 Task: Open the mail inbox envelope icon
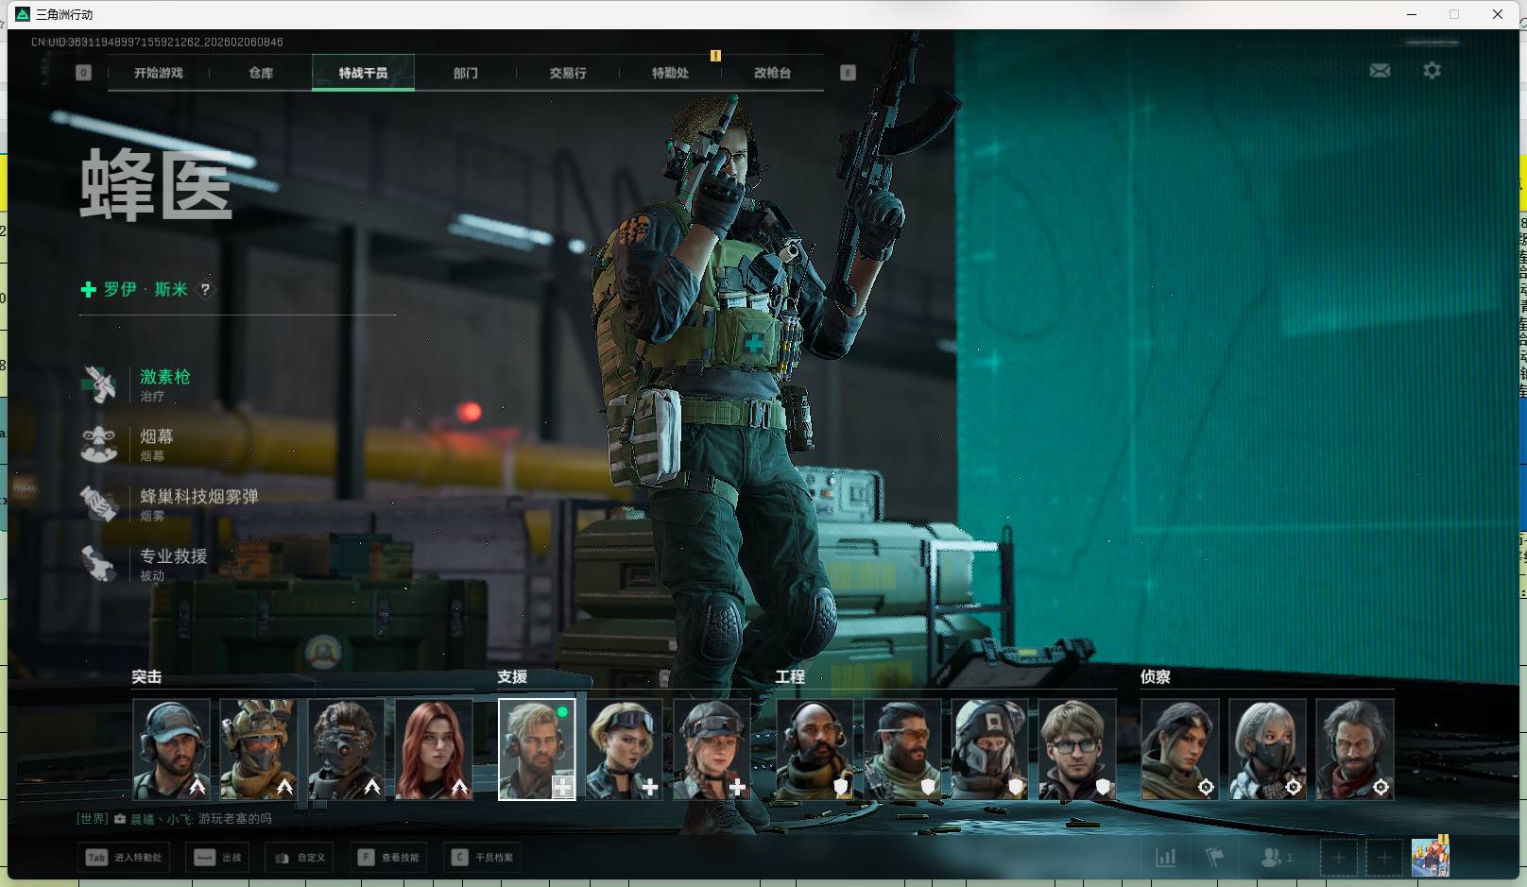click(1380, 71)
